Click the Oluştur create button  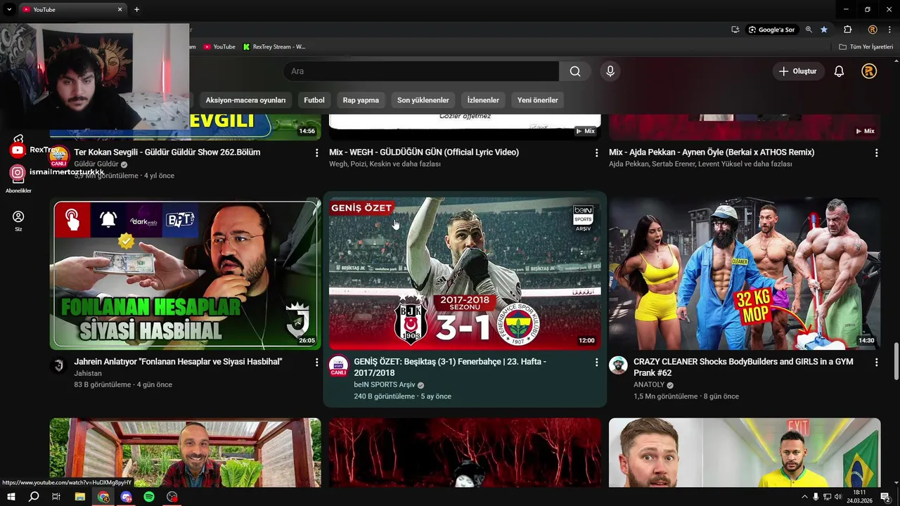(x=797, y=71)
